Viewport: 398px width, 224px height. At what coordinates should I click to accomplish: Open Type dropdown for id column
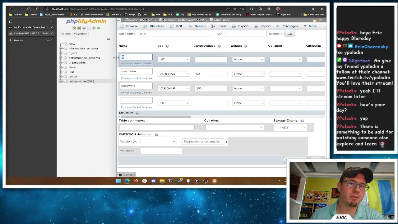174,59
